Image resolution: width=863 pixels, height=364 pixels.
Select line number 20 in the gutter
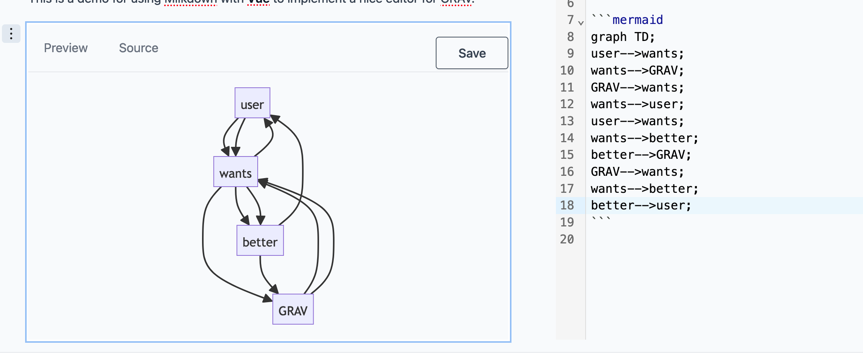tap(567, 239)
